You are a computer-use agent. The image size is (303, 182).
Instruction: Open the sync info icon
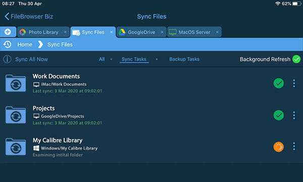point(8,59)
